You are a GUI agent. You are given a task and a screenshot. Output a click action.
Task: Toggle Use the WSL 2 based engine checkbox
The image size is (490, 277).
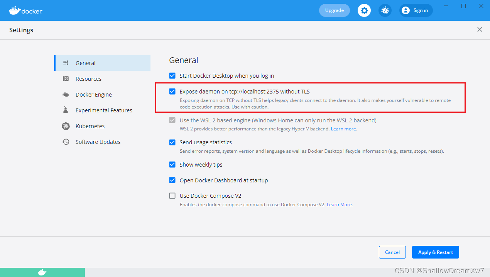[172, 120]
